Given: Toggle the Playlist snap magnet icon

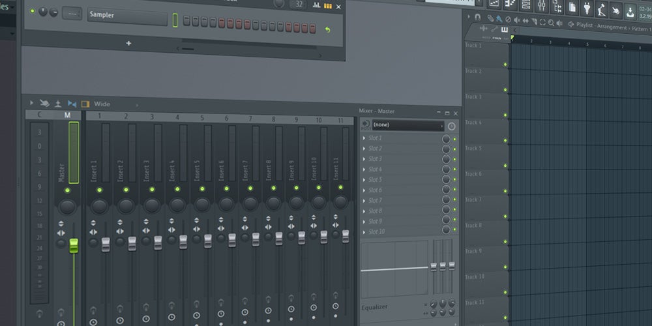Looking at the screenshot, I should (478, 17).
